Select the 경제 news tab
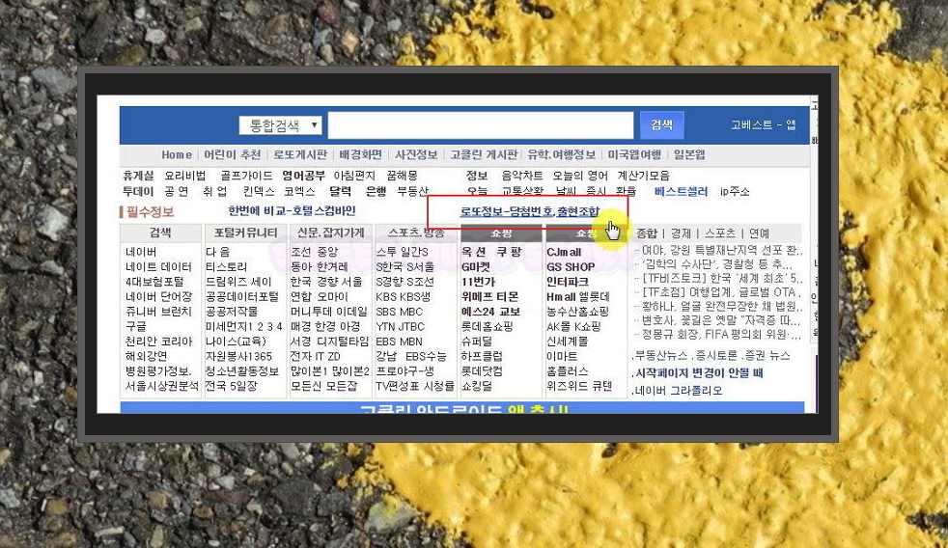948x548 pixels. coord(681,233)
